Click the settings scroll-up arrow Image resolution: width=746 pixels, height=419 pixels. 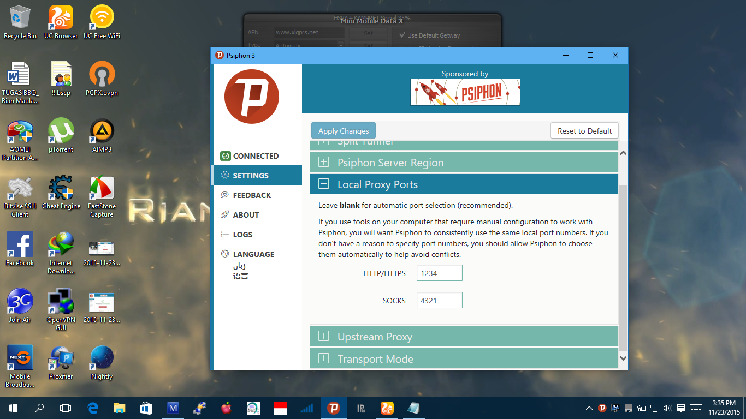[x=624, y=152]
